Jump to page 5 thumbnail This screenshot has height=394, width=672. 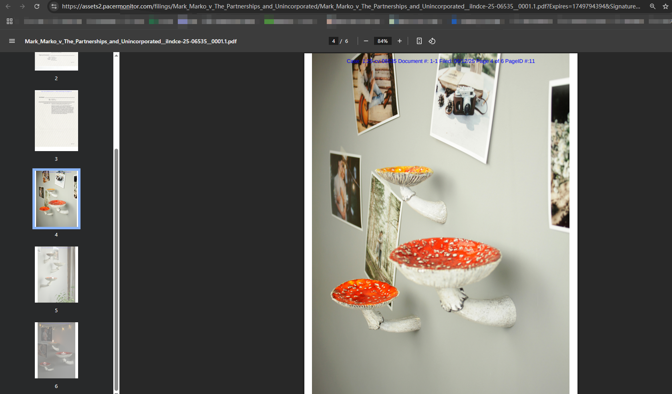pyautogui.click(x=56, y=275)
